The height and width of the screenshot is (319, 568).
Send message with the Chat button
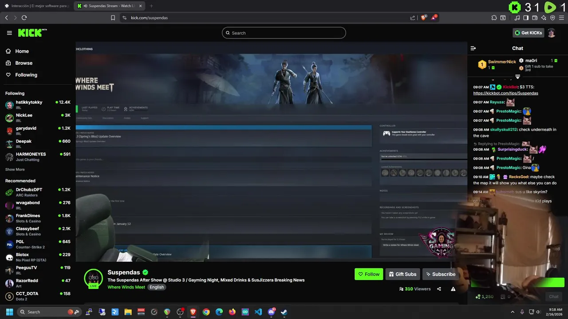(554, 297)
